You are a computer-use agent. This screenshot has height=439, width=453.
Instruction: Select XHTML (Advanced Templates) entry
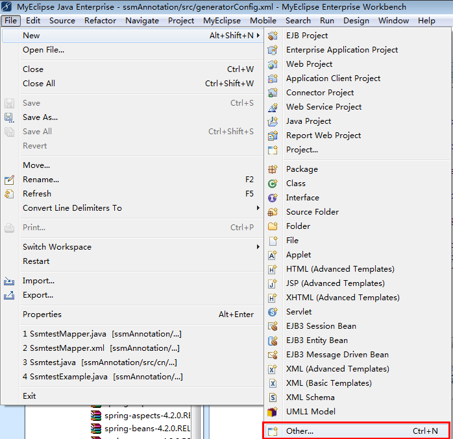(x=358, y=298)
